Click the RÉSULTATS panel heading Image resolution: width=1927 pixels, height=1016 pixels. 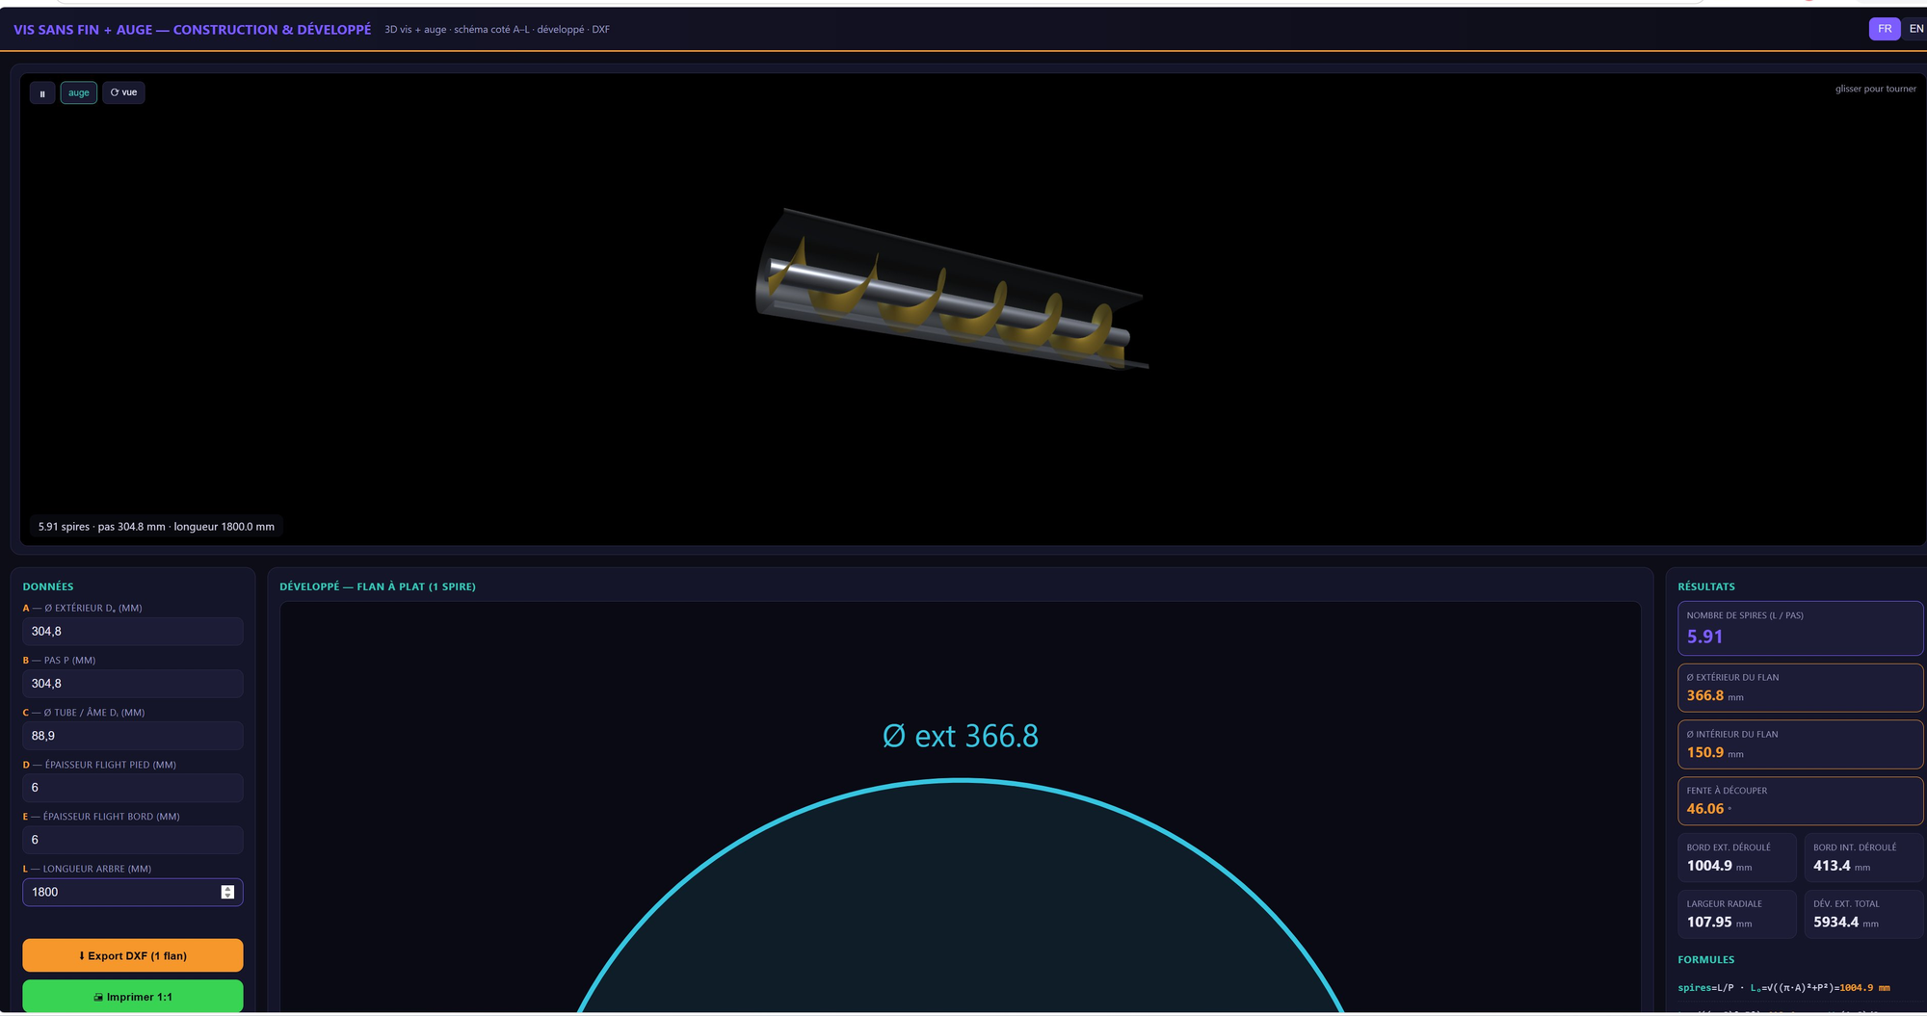(x=1706, y=586)
